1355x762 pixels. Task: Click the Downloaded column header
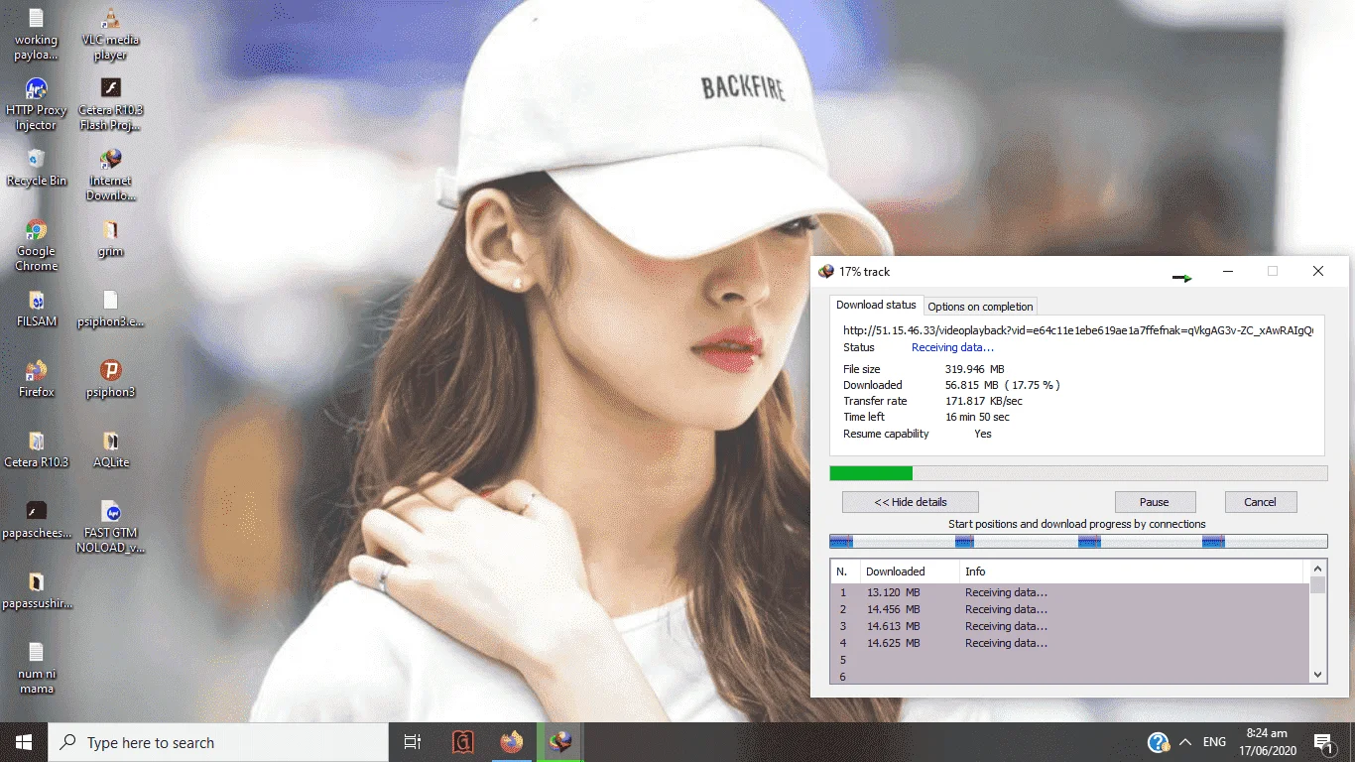909,571
